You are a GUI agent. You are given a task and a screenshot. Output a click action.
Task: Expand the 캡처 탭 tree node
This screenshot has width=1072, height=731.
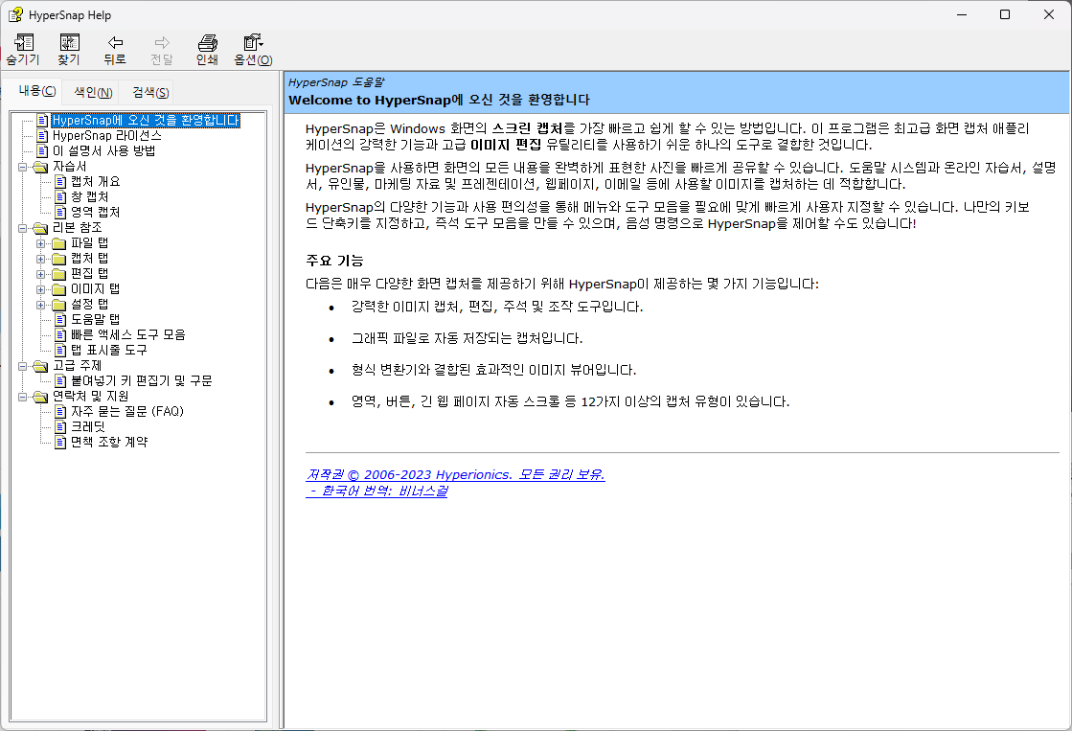pyautogui.click(x=41, y=259)
